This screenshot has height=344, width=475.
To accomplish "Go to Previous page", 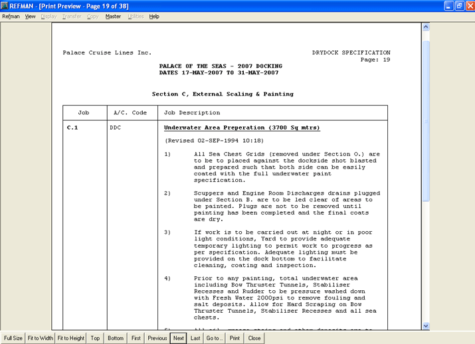I will pyautogui.click(x=157, y=338).
